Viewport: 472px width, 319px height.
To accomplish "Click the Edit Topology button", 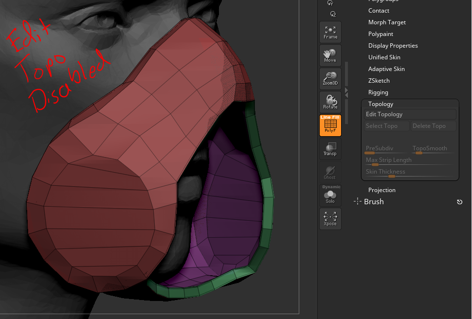I will coord(410,114).
